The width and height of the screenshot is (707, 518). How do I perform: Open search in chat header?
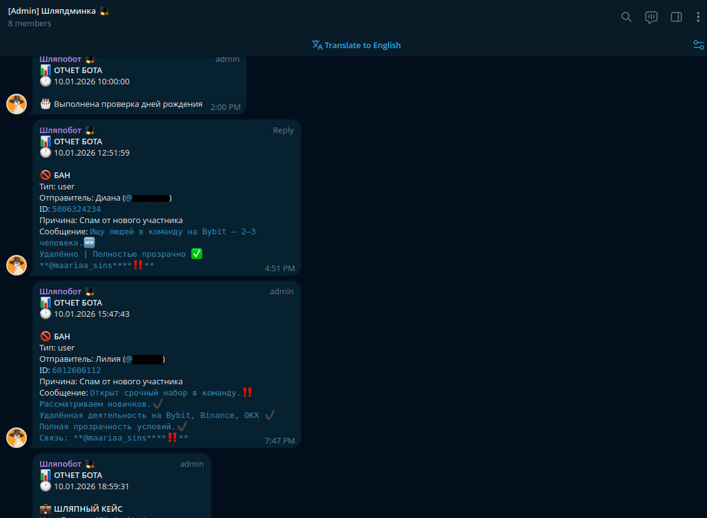[626, 17]
